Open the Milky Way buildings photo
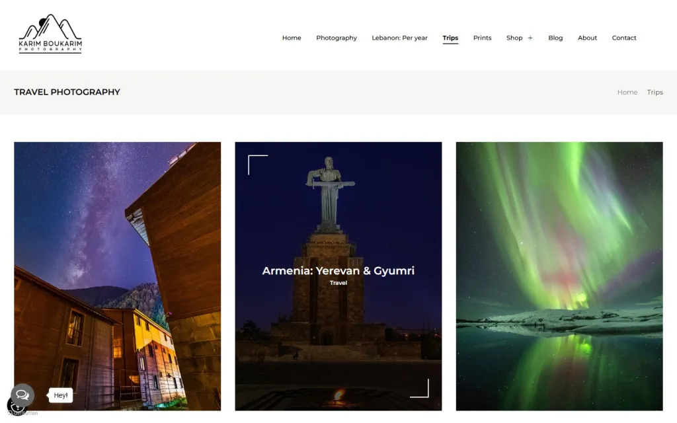The width and height of the screenshot is (677, 423). [118, 276]
